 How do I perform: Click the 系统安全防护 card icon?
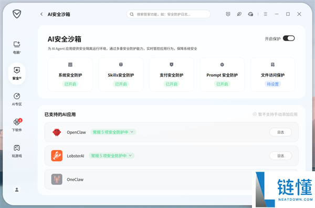[x=70, y=65]
